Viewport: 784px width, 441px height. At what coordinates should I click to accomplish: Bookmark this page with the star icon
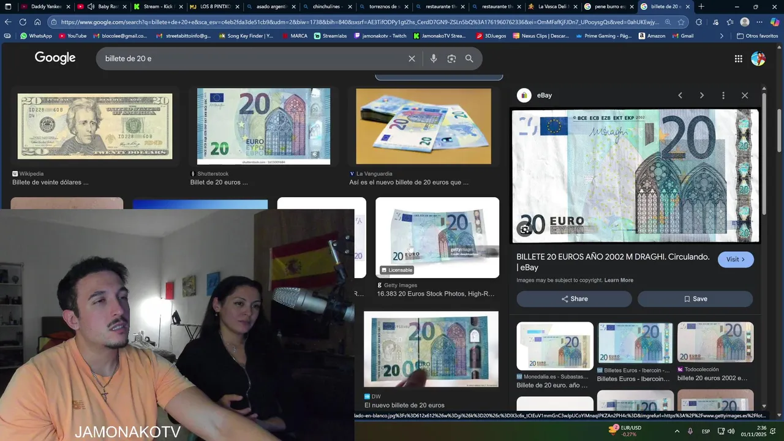tap(681, 22)
